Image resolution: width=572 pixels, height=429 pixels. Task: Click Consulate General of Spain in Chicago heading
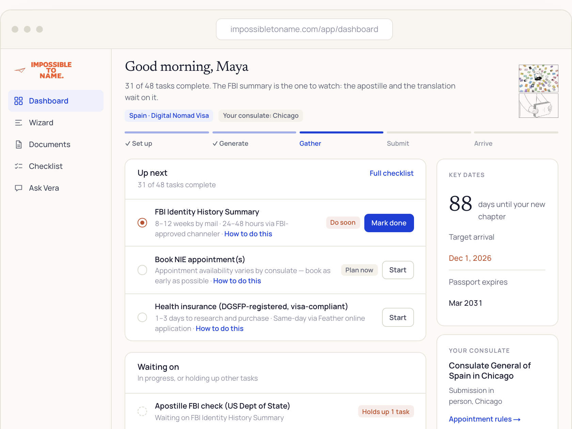[490, 371]
